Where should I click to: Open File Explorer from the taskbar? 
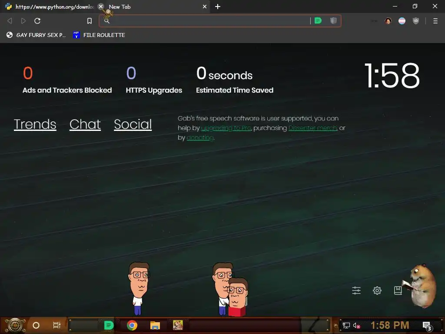155,325
